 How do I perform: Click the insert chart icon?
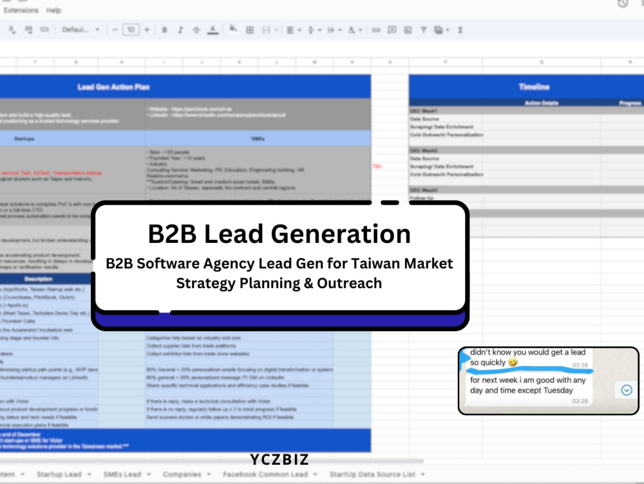tap(408, 30)
